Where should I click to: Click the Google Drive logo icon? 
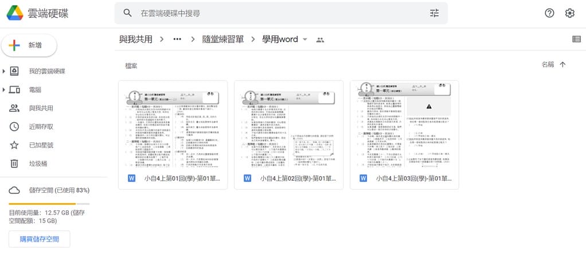pyautogui.click(x=14, y=13)
